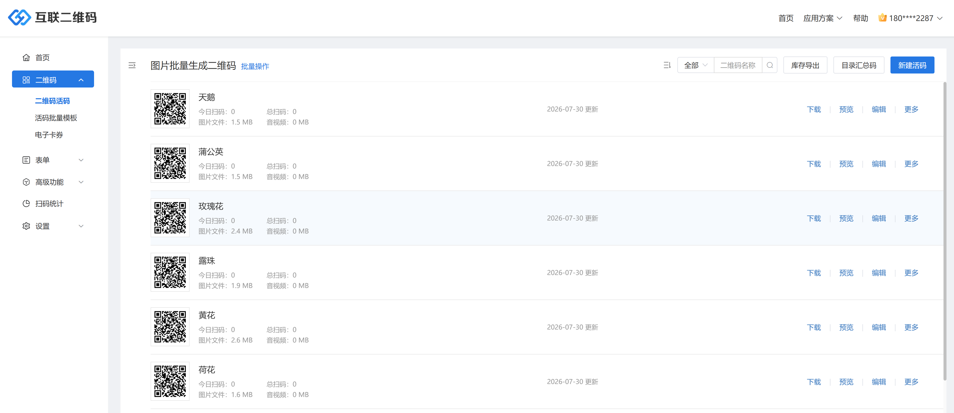The image size is (954, 413).
Task: Click the gold VIP crown icon beside the account number
Action: [882, 17]
